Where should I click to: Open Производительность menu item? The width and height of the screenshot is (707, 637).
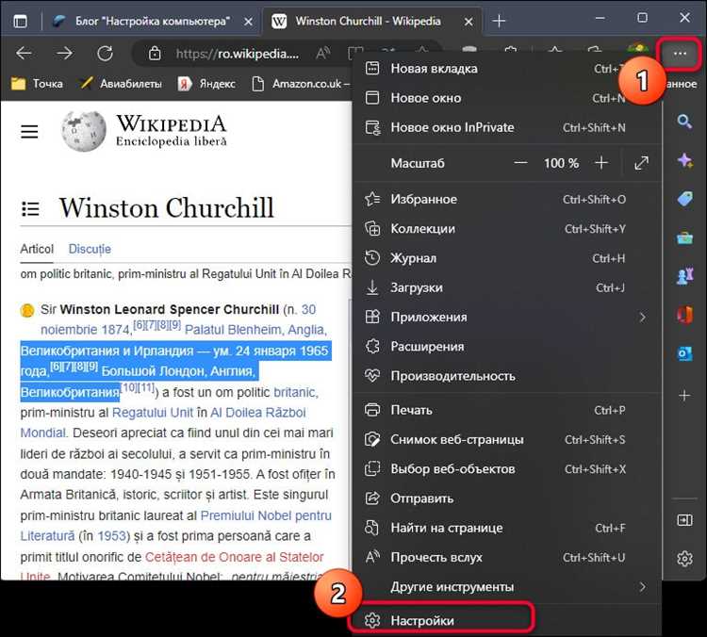[507, 376]
